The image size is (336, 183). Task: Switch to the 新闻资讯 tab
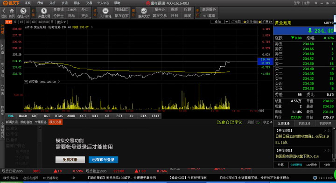[12, 122]
